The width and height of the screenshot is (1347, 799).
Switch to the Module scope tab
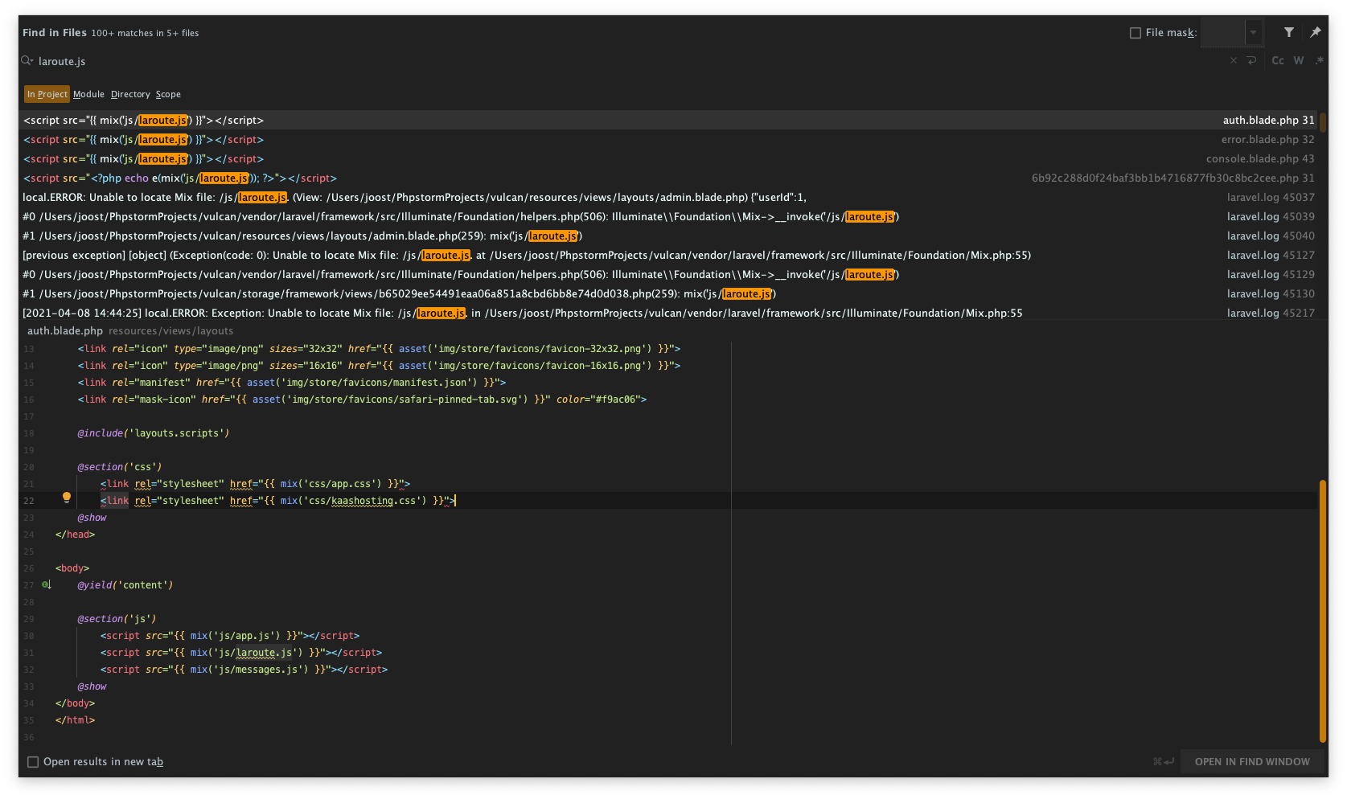point(88,95)
